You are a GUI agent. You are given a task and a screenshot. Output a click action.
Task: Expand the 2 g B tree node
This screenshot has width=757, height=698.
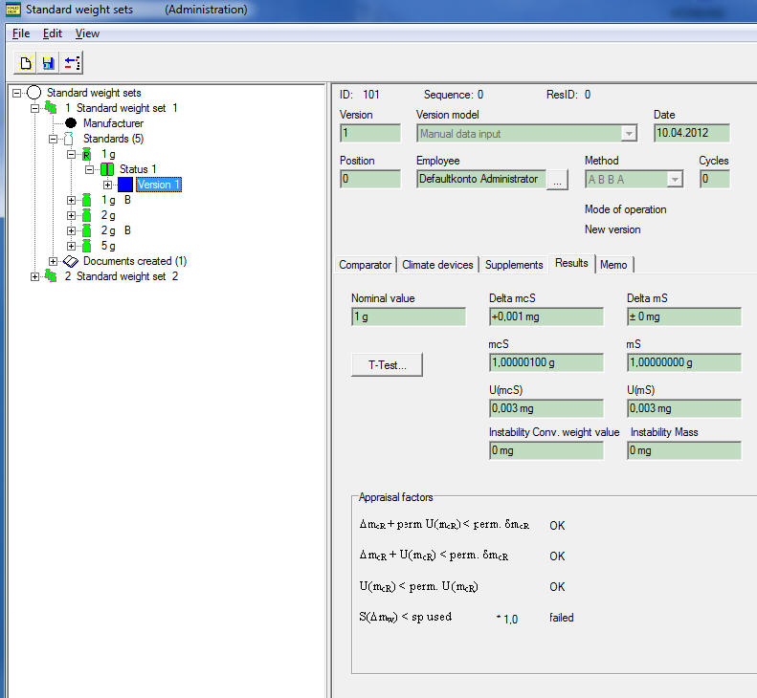pyautogui.click(x=72, y=230)
